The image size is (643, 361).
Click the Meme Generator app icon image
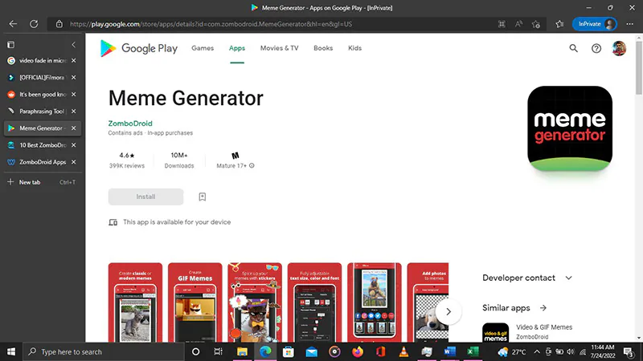click(x=570, y=128)
